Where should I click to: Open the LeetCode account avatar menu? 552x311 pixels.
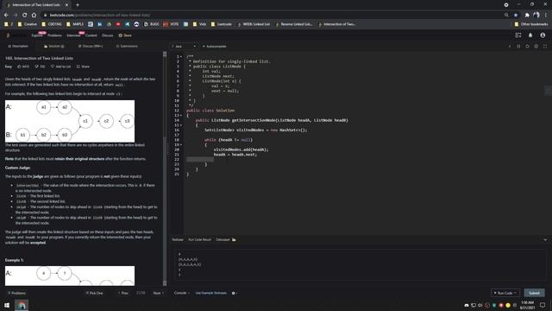point(543,35)
